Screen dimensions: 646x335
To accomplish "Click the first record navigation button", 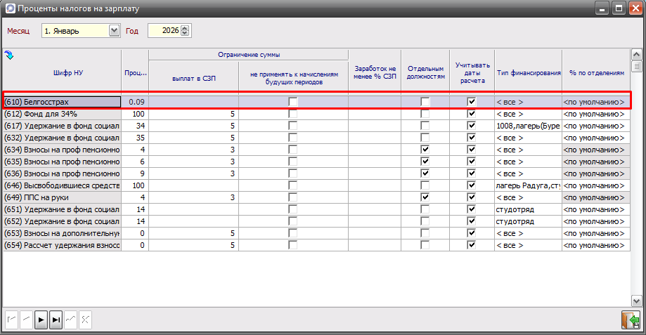I will click(11, 320).
